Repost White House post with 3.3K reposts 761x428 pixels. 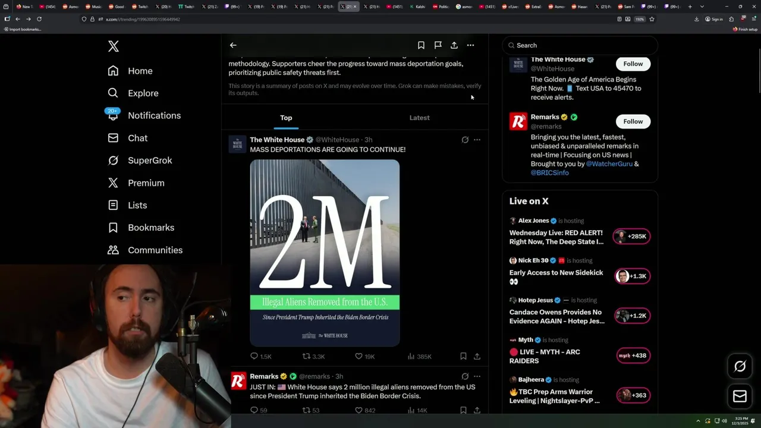[313, 356]
